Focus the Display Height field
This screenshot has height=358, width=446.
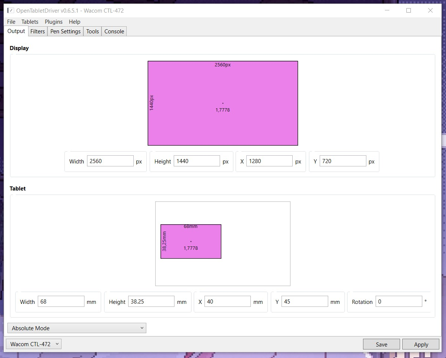point(197,161)
